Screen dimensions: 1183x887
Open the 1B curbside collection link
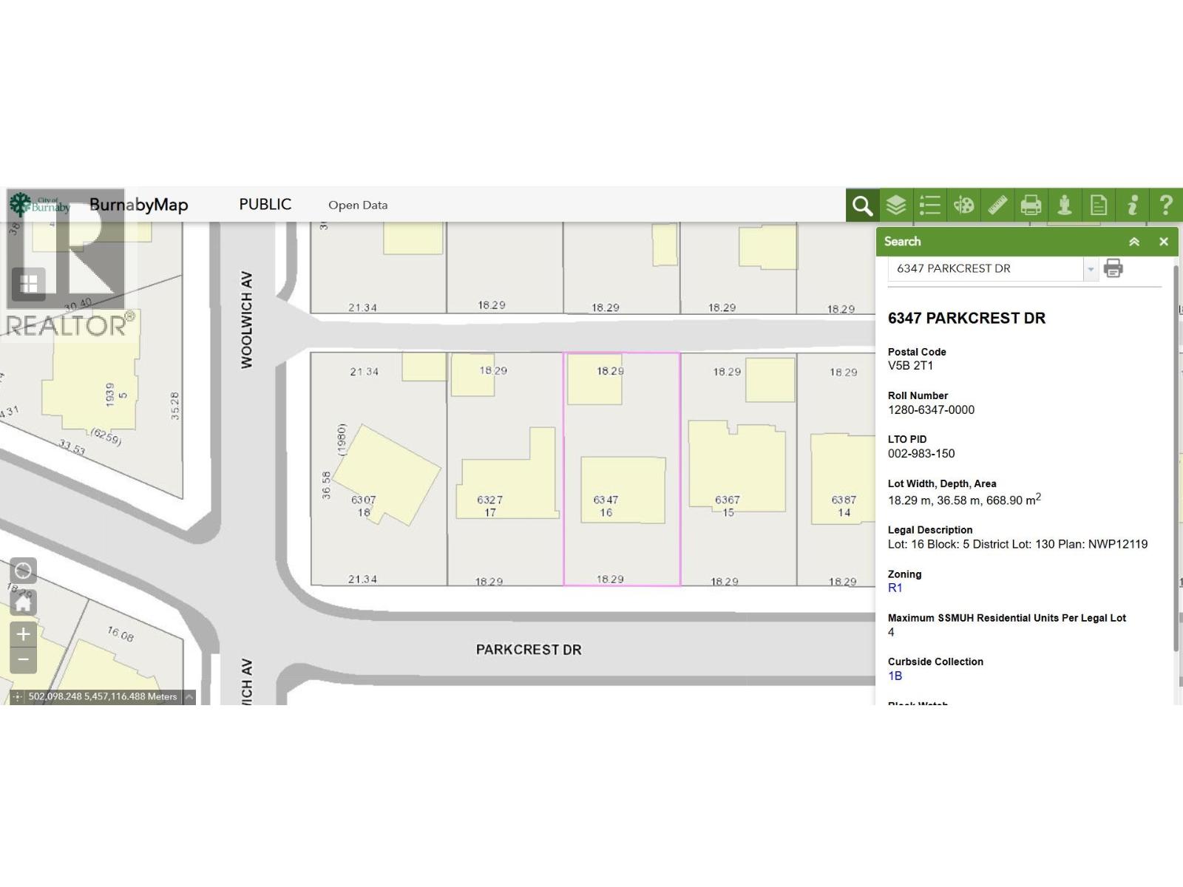(x=895, y=676)
